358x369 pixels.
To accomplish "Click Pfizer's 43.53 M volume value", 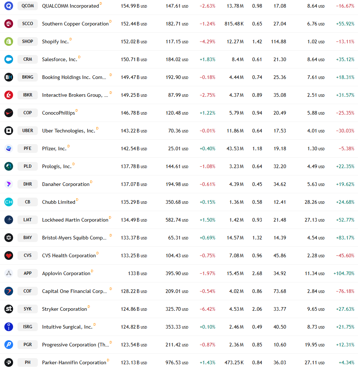I will [235, 149].
